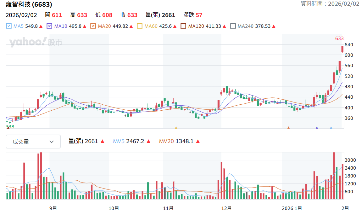Disable the MA20 moving average checkbox

point(93,26)
